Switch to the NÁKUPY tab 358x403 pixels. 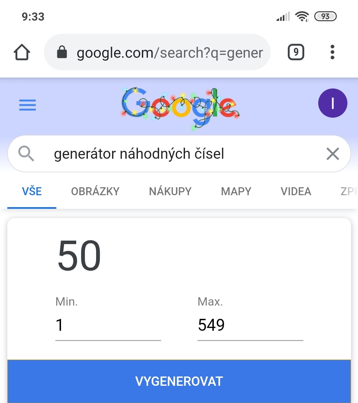click(170, 192)
